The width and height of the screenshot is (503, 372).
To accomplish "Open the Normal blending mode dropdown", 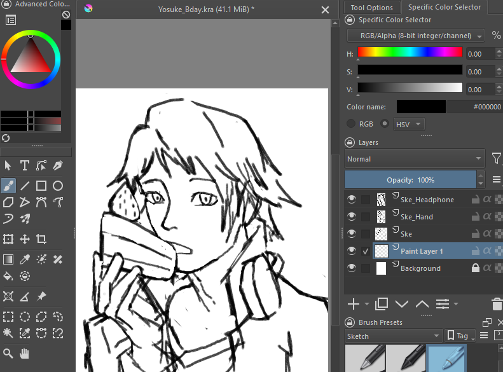I will tap(415, 159).
